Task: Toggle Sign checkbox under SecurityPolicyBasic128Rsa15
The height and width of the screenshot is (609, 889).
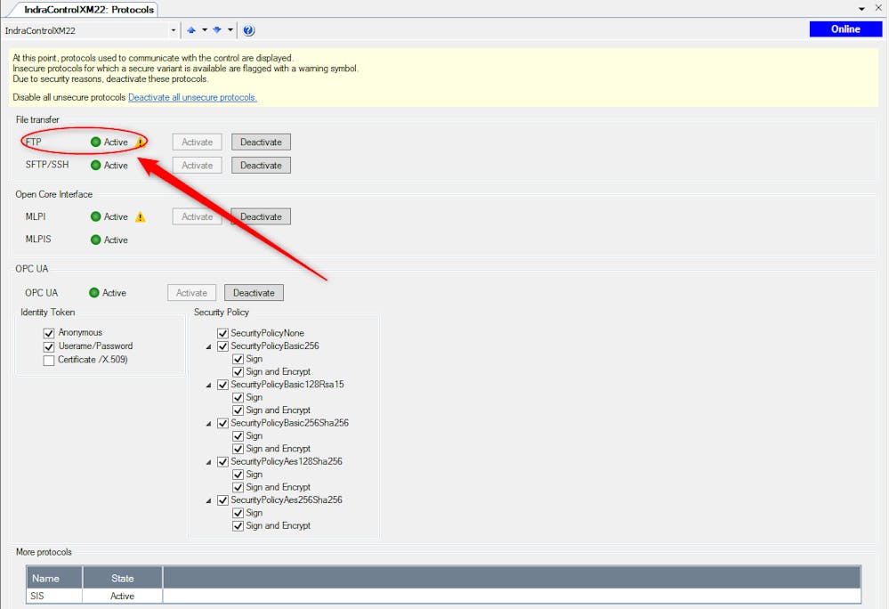Action: (x=238, y=397)
